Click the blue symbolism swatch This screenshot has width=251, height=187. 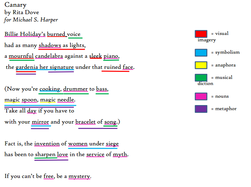click(x=201, y=53)
